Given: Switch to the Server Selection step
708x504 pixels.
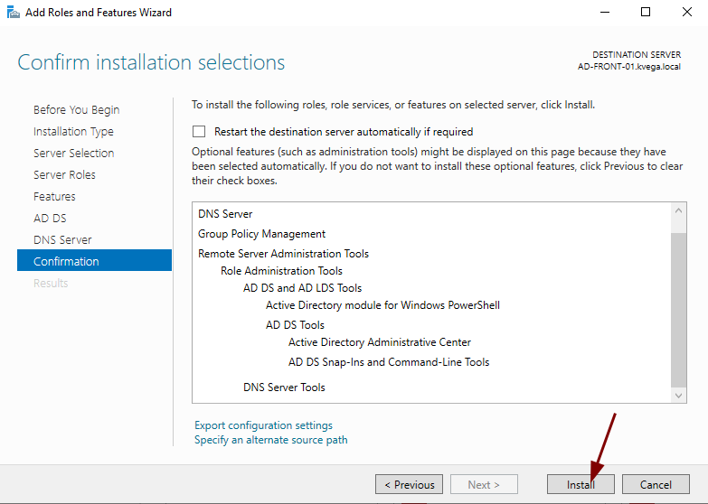Looking at the screenshot, I should (x=73, y=154).
